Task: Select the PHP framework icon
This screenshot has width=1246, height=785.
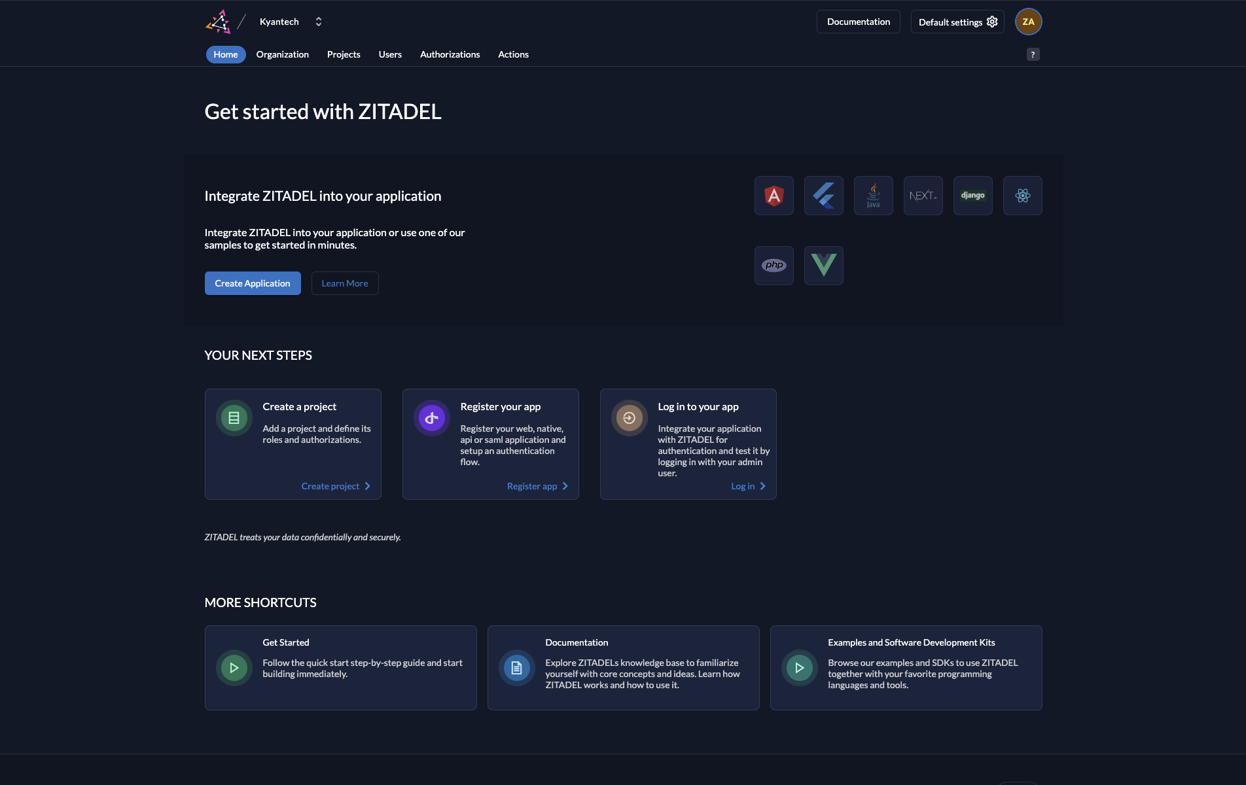Action: (x=774, y=266)
